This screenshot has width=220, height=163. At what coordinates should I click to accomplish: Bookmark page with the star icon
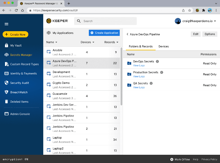tap(189, 10)
